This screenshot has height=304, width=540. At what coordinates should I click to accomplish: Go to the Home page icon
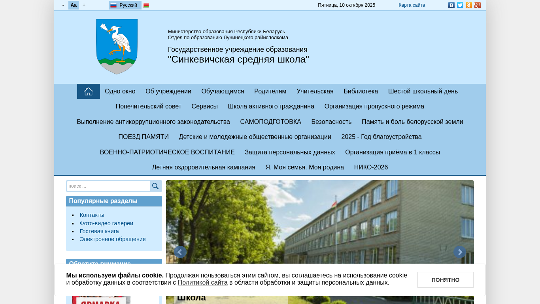tap(89, 91)
